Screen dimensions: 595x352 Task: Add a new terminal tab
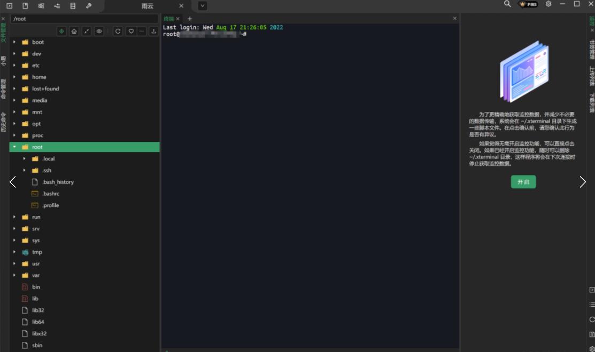[x=190, y=19]
